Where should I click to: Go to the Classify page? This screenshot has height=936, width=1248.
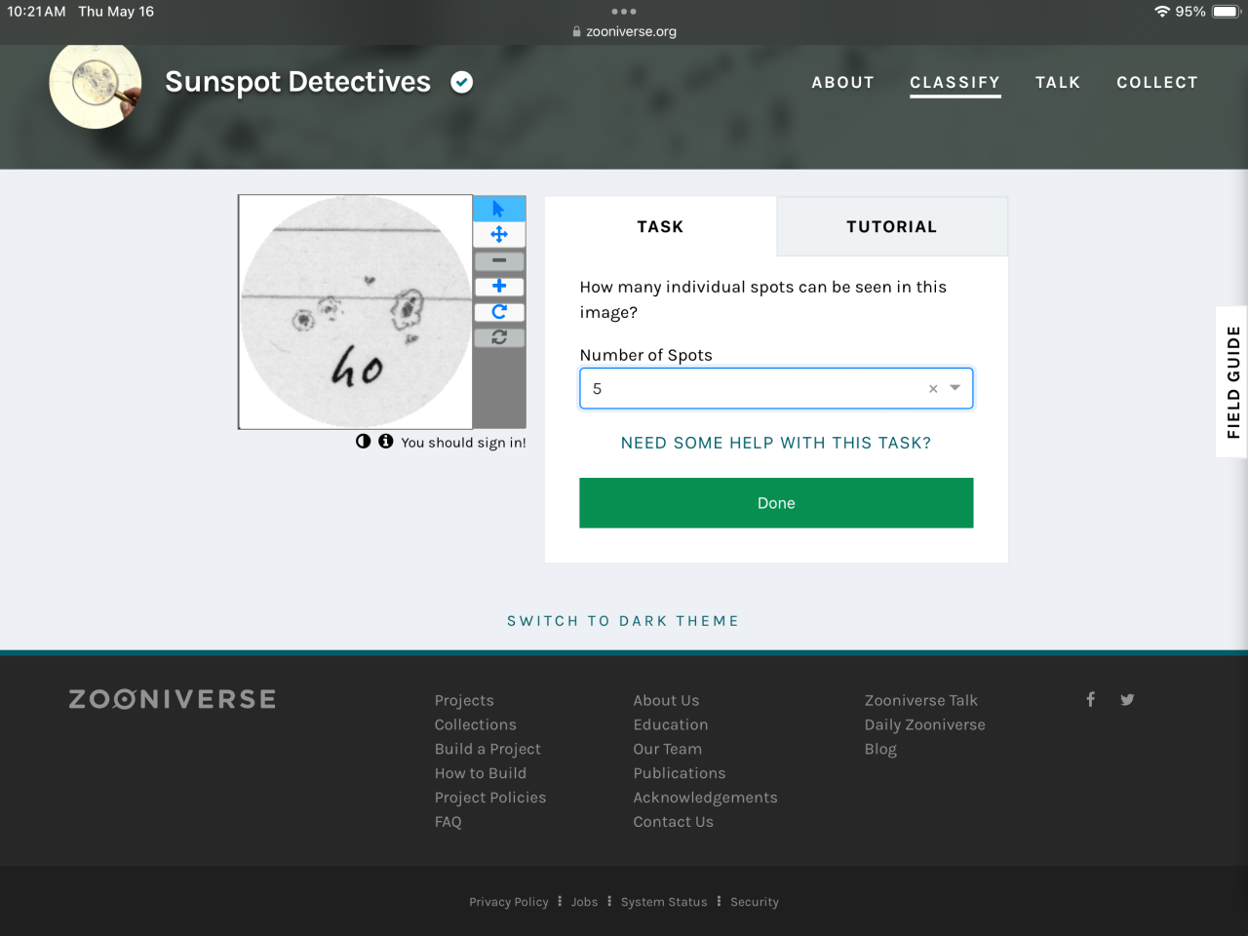tap(955, 83)
